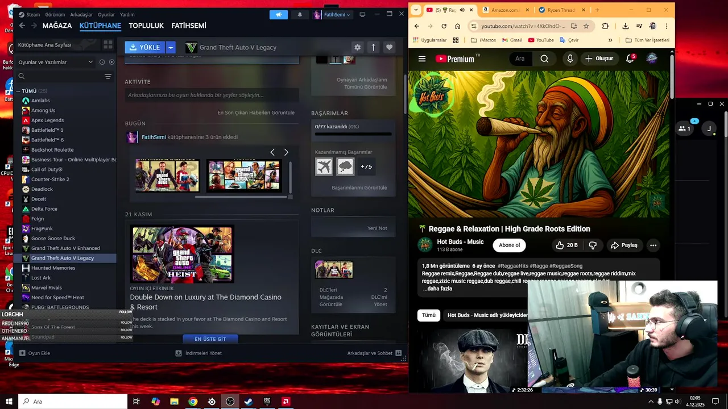This screenshot has width=728, height=409.
Task: Mute the YouTube tab audio icon
Action: point(462,10)
